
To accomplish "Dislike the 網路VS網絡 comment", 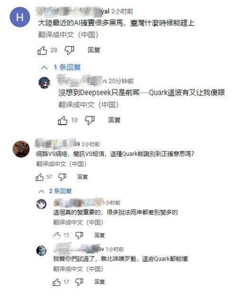I will tap(62, 177).
